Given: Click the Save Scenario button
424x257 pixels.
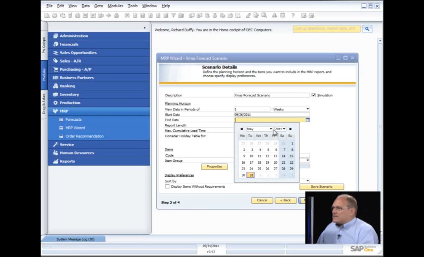Looking at the screenshot, I should pyautogui.click(x=322, y=187).
